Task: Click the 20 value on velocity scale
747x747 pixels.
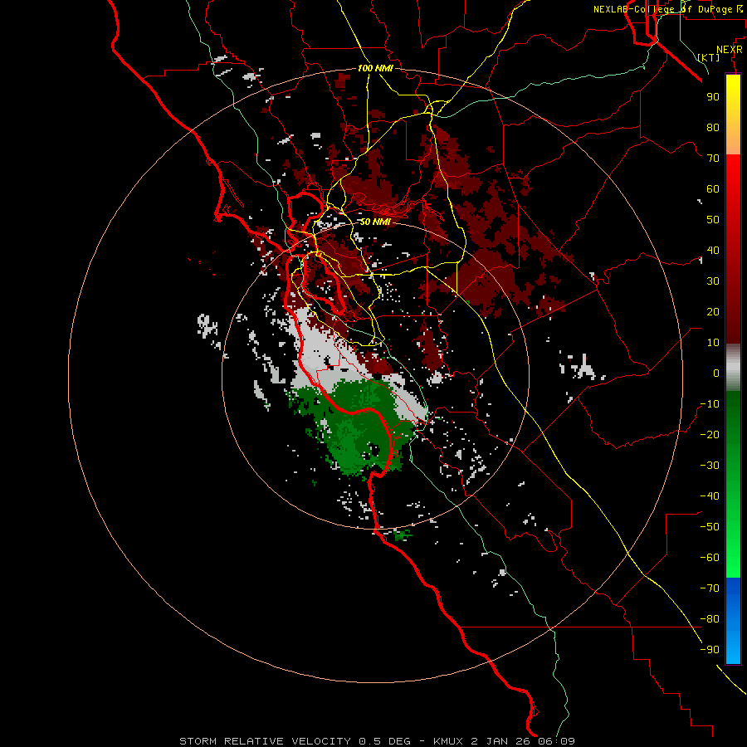Action: tap(713, 311)
